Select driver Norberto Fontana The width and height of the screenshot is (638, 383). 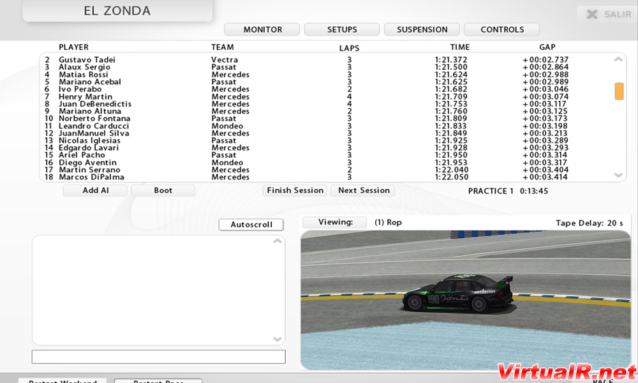(x=94, y=119)
